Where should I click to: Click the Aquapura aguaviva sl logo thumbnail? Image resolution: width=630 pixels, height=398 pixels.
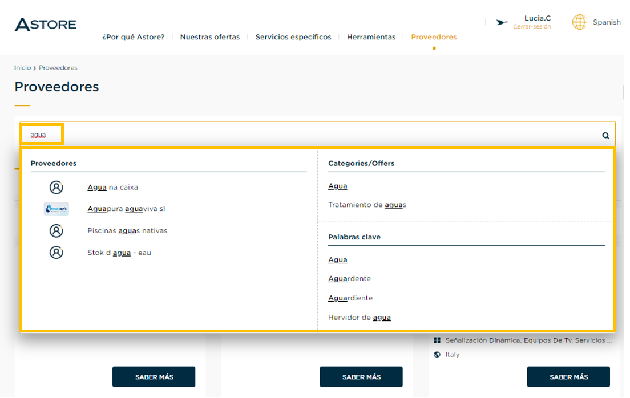coord(56,209)
